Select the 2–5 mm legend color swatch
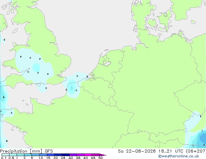The height and width of the screenshot is (159, 206). (x=28, y=155)
